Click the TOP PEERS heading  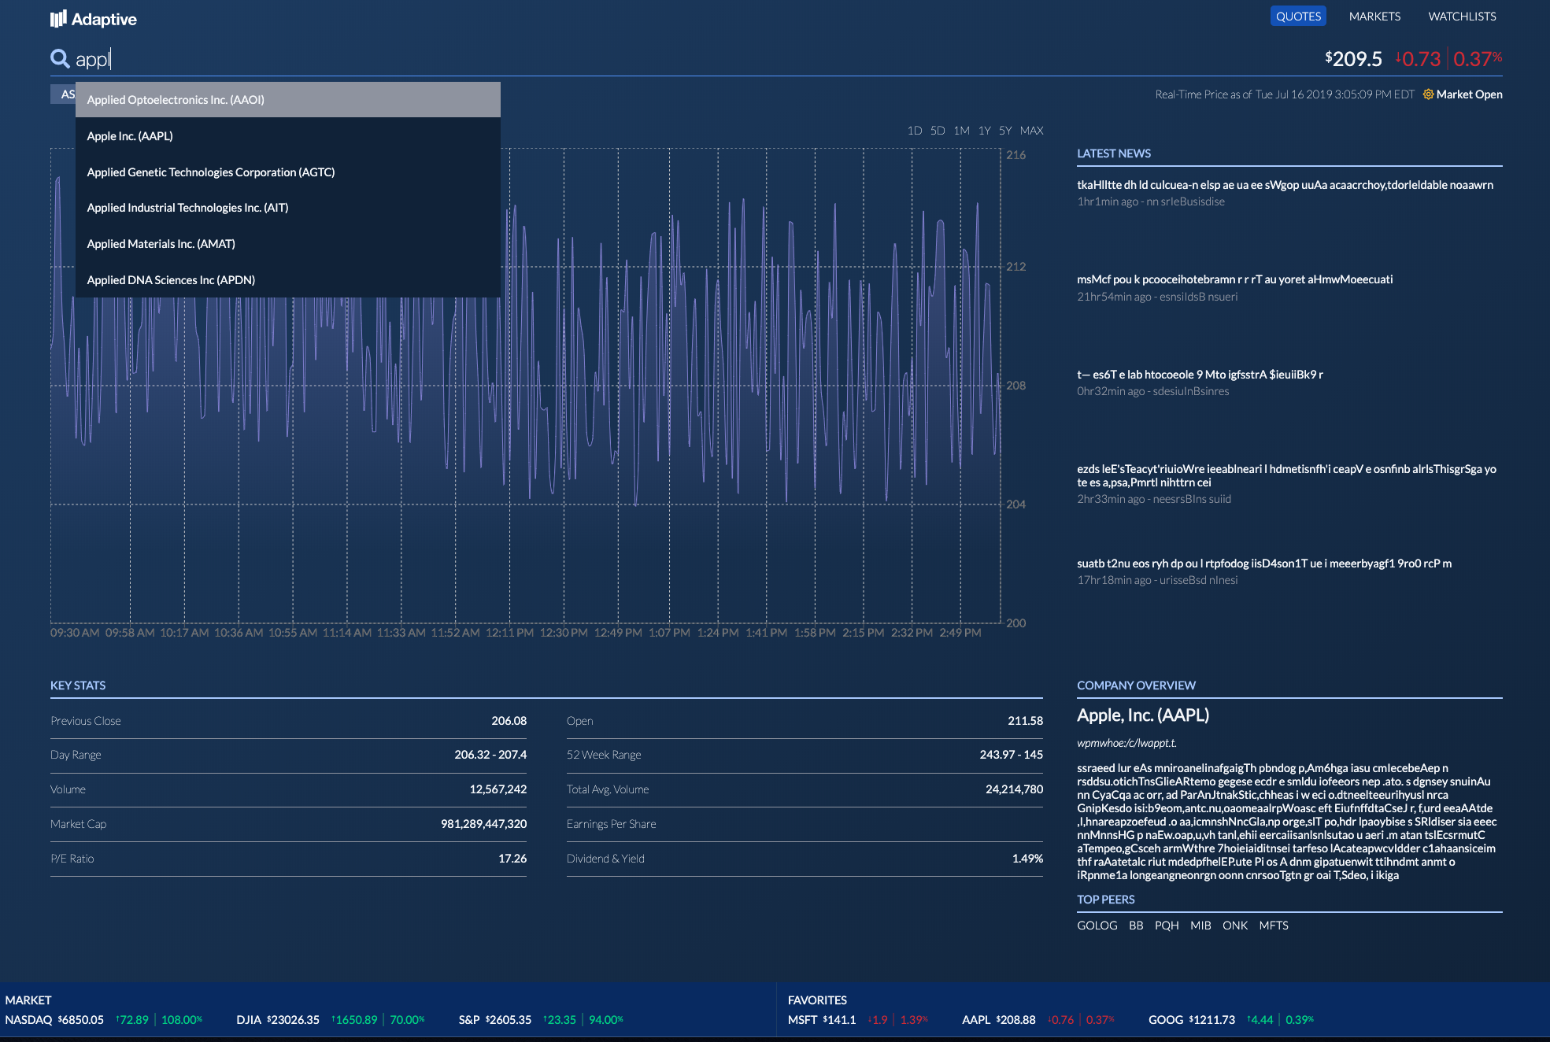pos(1105,900)
